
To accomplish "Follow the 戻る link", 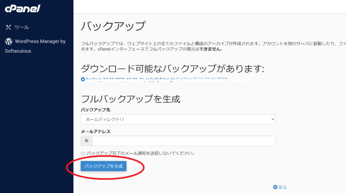I will click(282, 187).
